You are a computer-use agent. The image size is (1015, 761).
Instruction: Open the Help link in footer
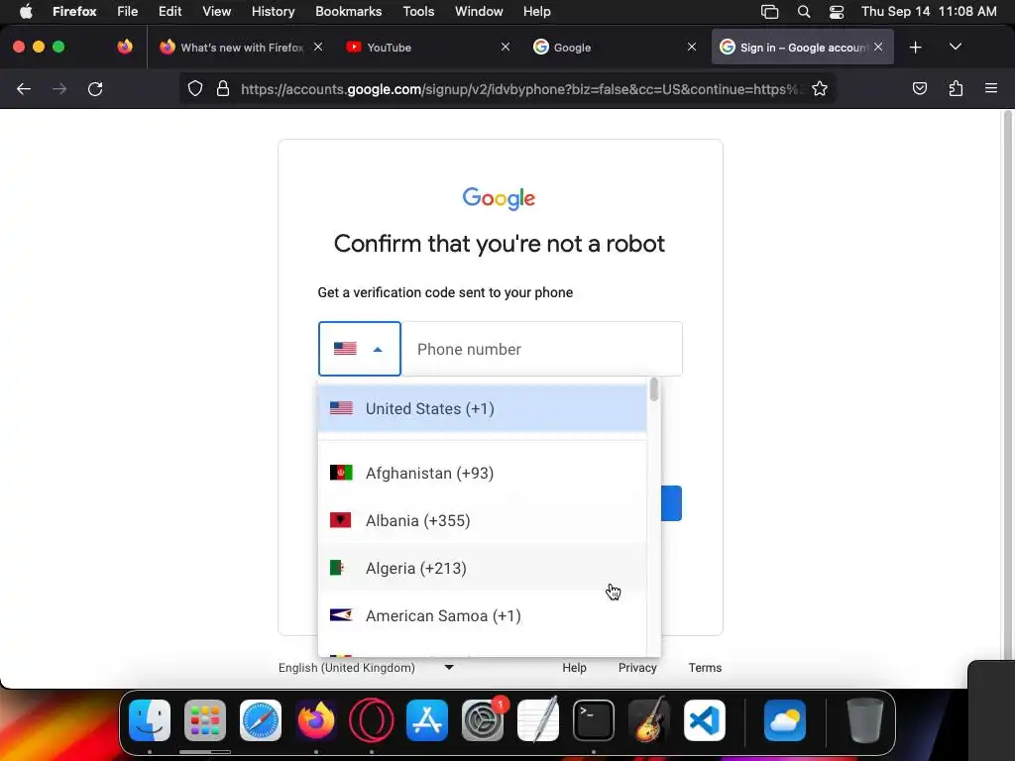click(x=574, y=667)
